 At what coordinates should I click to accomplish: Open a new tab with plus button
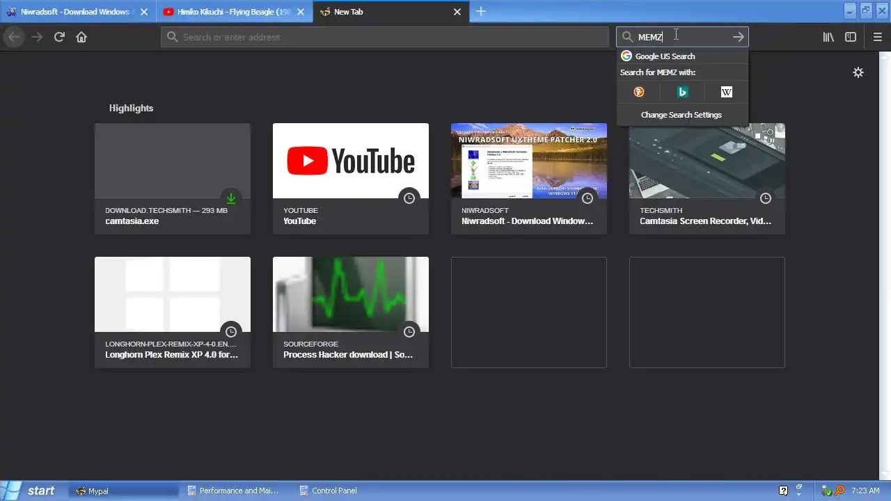coord(481,11)
